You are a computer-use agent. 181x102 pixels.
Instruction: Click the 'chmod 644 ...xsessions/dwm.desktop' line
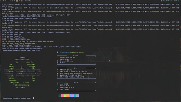tap(22, 49)
